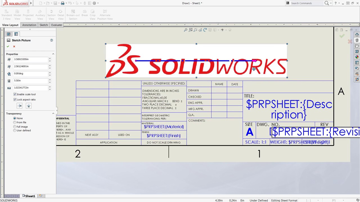Click the Model View tool
Image resolution: width=360 pixels, height=202 pixels.
click(17, 15)
